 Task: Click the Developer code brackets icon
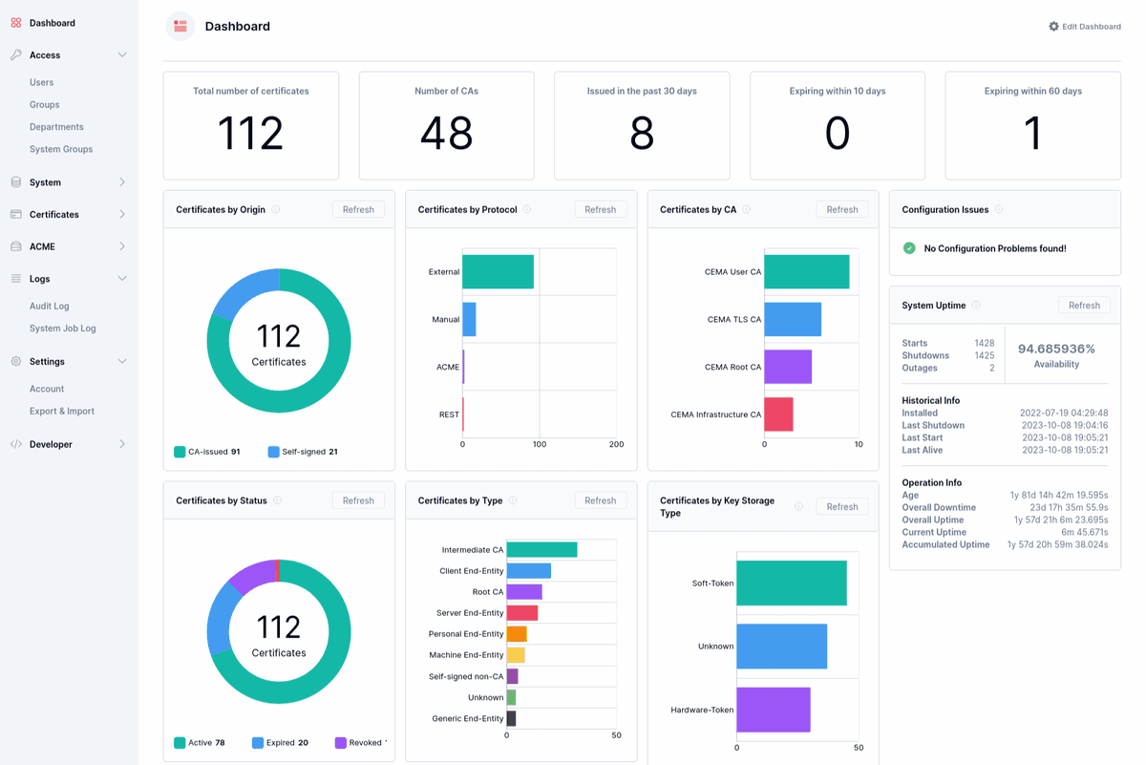16,444
